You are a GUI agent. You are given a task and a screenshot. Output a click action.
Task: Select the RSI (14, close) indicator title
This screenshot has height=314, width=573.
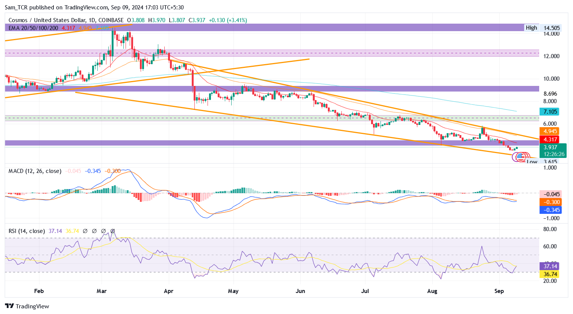pos(27,231)
